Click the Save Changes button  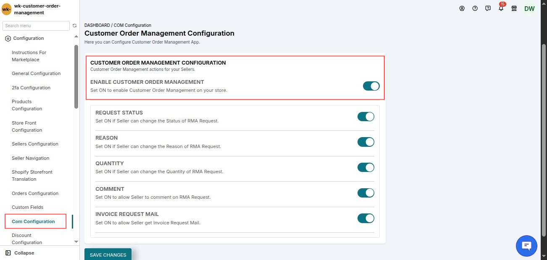(x=108, y=255)
